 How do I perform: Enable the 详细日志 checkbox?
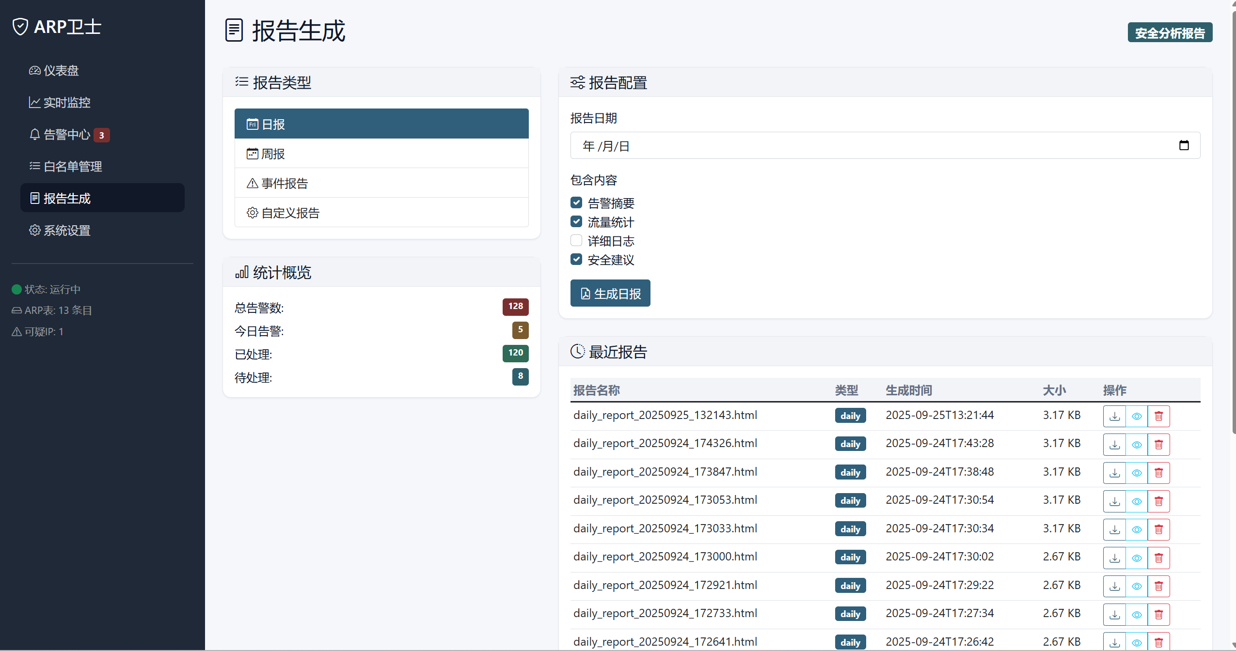coord(576,240)
